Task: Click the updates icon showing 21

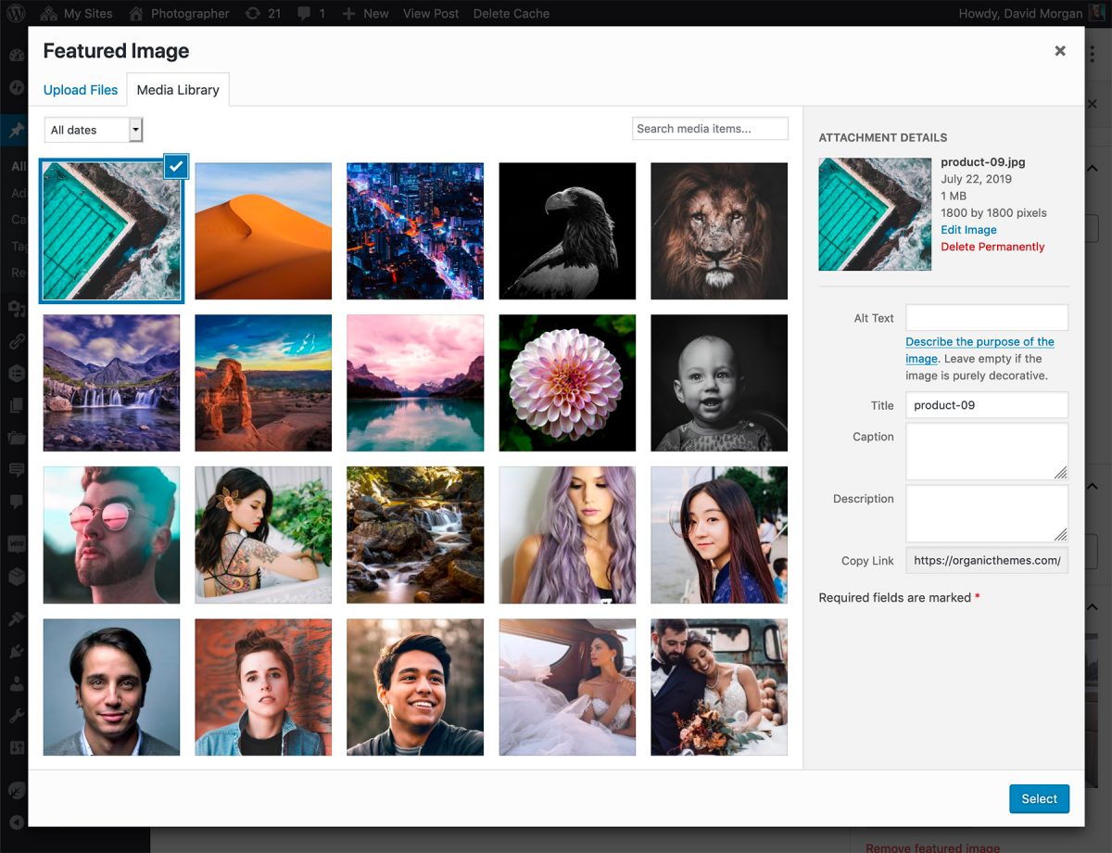Action: pyautogui.click(x=252, y=13)
